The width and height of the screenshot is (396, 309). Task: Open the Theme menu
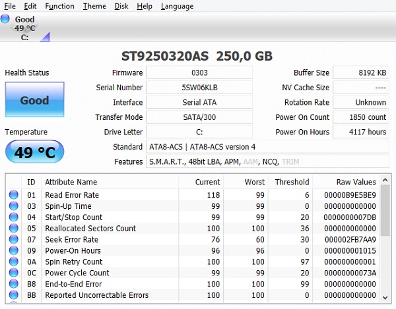pos(94,6)
